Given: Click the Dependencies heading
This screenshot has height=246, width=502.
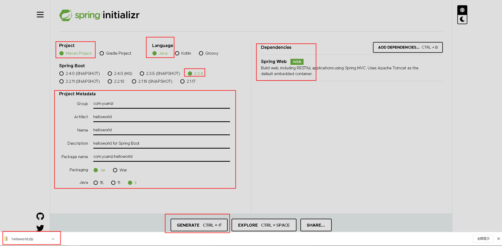Looking at the screenshot, I should 276,47.
